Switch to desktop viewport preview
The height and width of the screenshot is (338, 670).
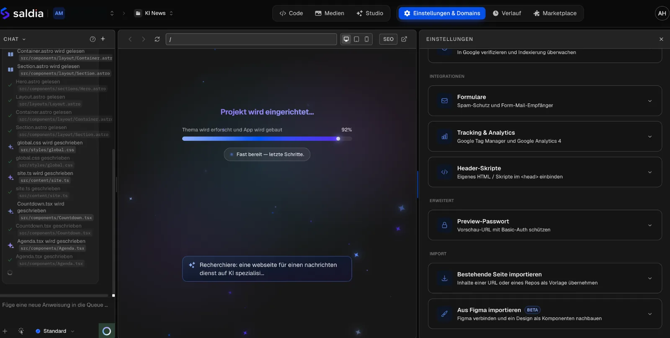346,39
